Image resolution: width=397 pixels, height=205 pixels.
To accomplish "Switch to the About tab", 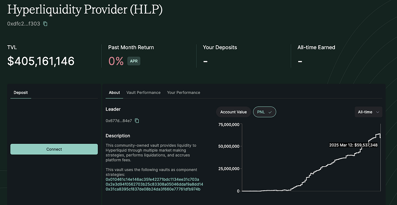I will 114,92.
